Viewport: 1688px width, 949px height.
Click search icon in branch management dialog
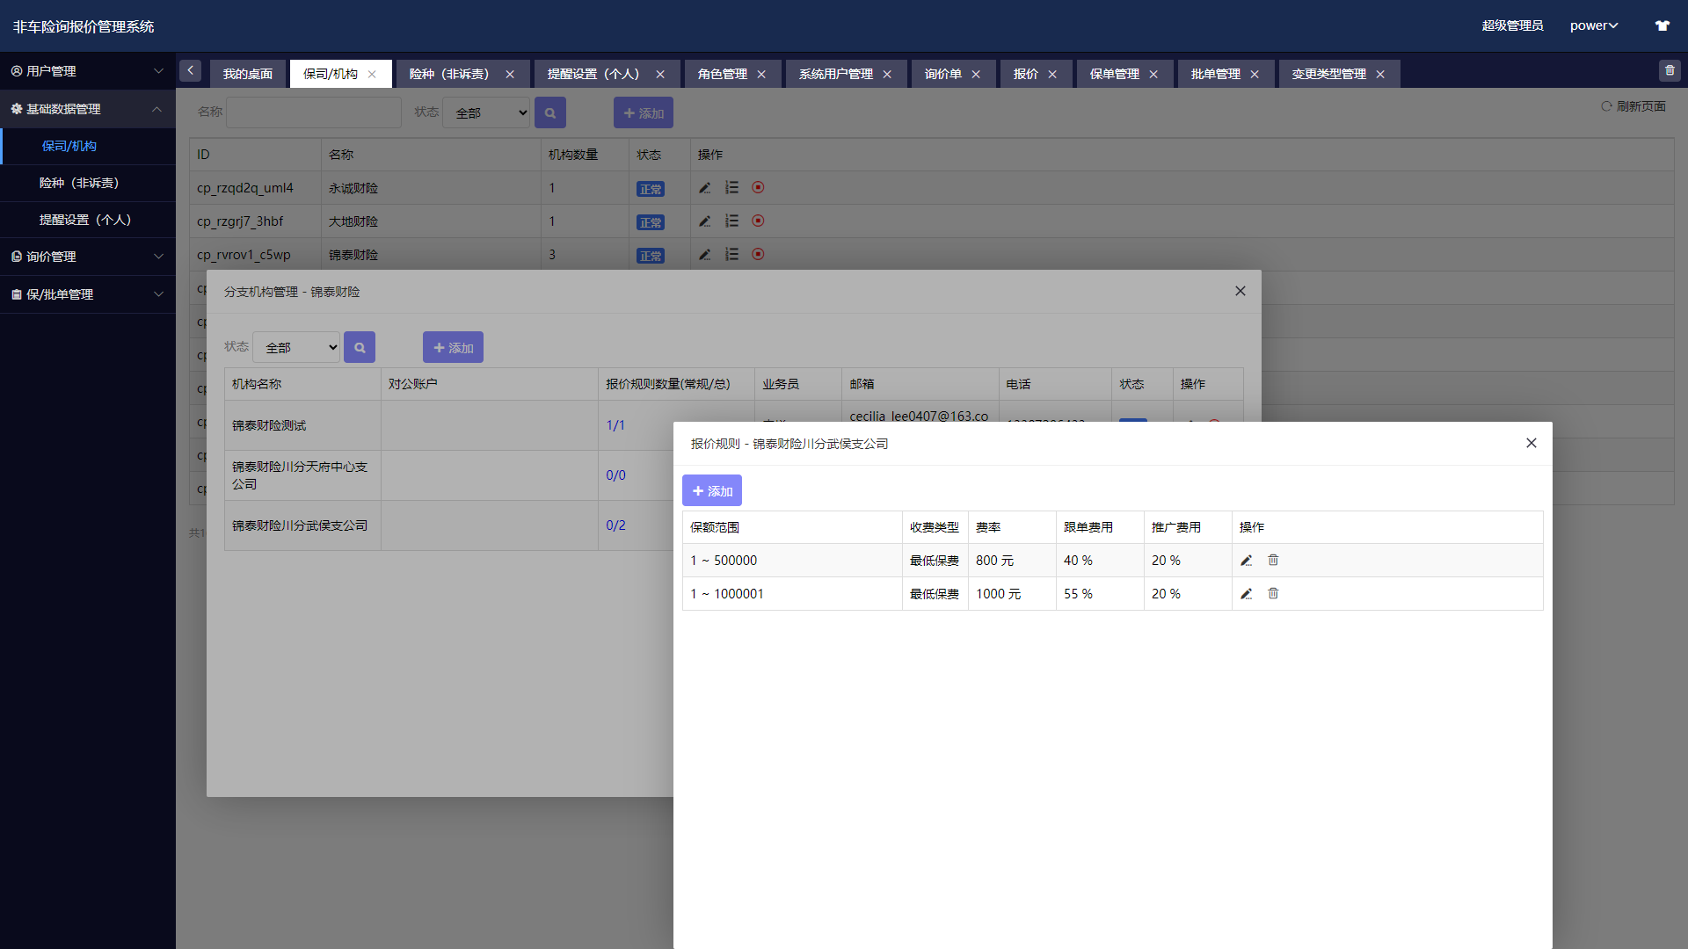click(360, 347)
